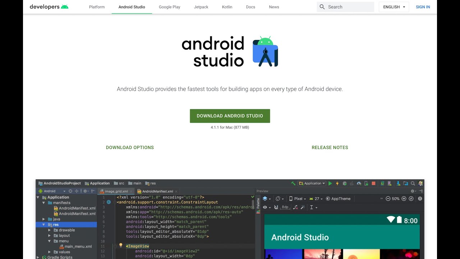460x259 pixels.
Task: Click the SIGN IN link
Action: coord(423,7)
